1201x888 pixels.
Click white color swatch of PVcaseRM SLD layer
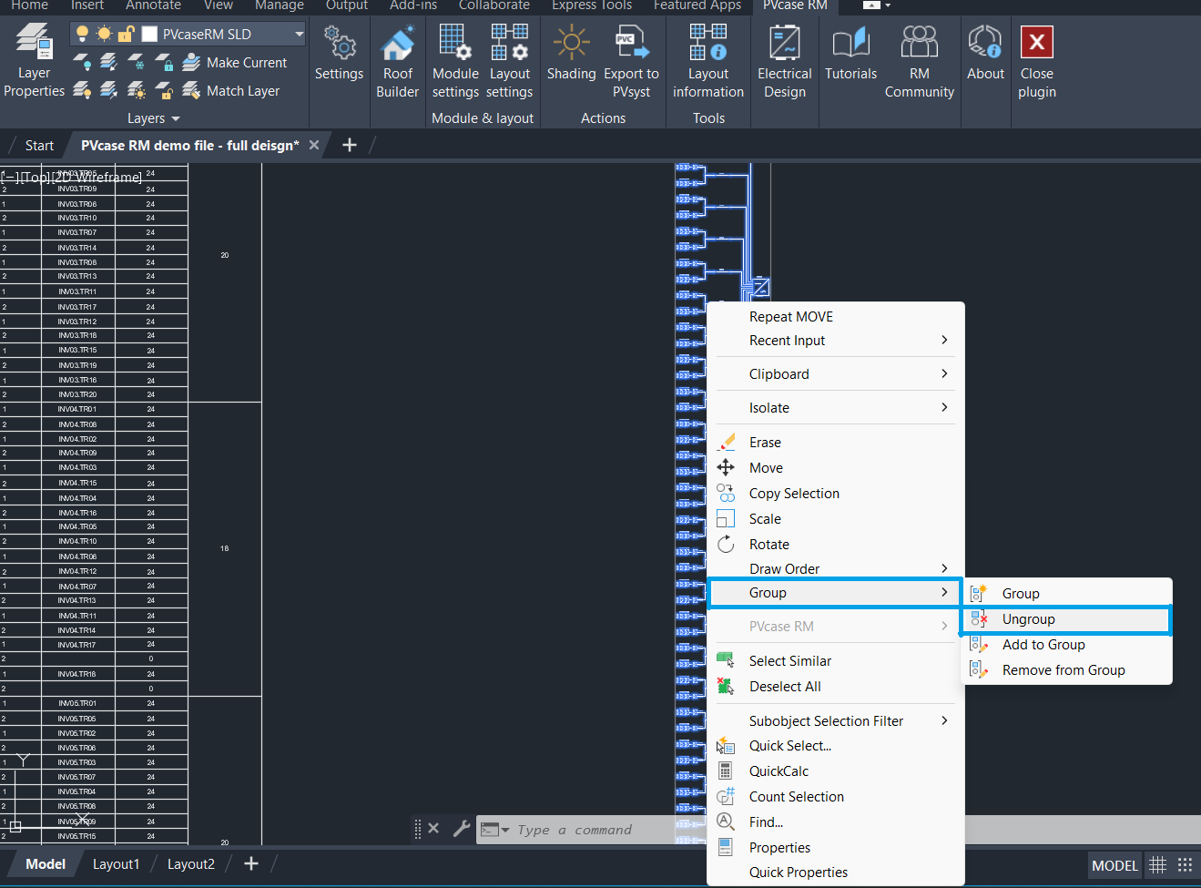tap(149, 34)
